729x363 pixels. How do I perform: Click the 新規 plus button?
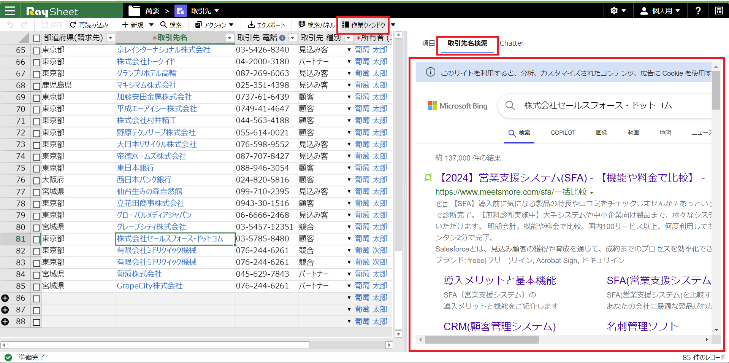(133, 25)
